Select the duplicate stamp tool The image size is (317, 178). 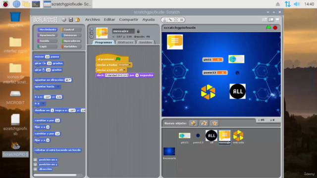tap(164, 20)
